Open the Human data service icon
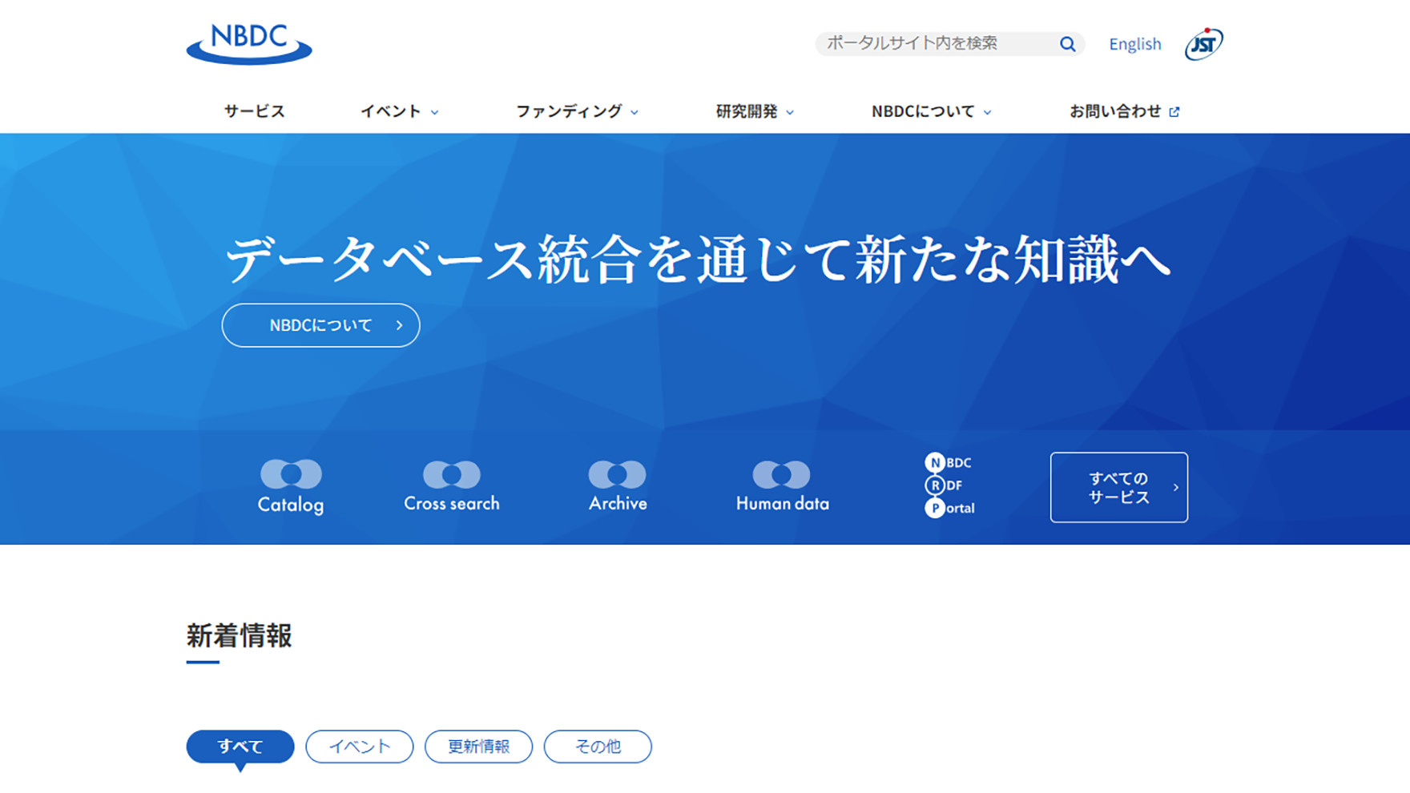This screenshot has height=793, width=1410. coord(782,486)
